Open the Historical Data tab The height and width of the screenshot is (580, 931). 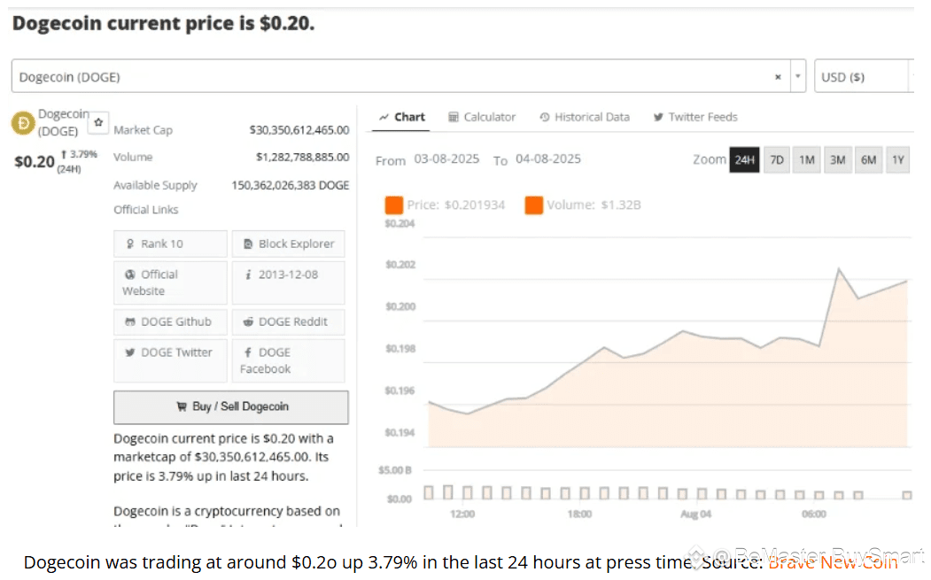pos(585,117)
